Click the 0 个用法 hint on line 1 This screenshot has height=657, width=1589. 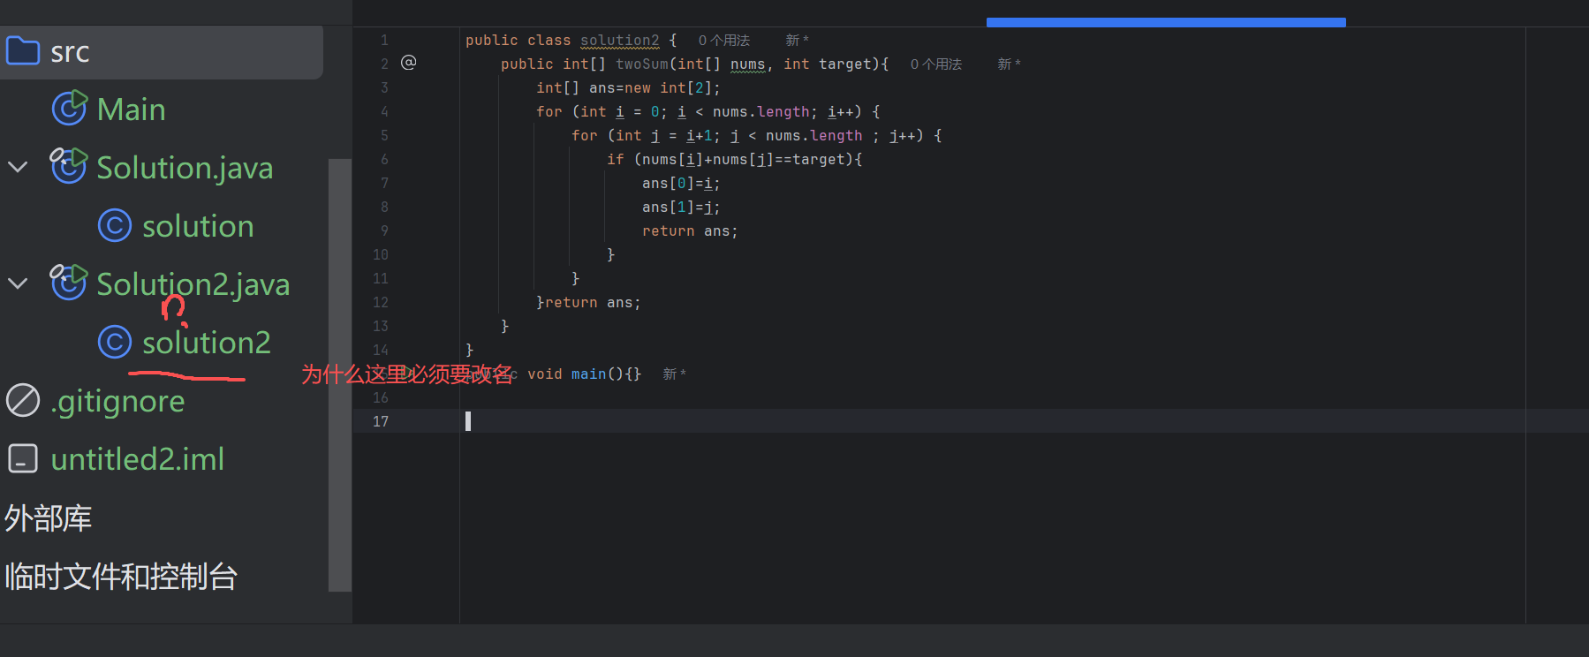tap(723, 41)
